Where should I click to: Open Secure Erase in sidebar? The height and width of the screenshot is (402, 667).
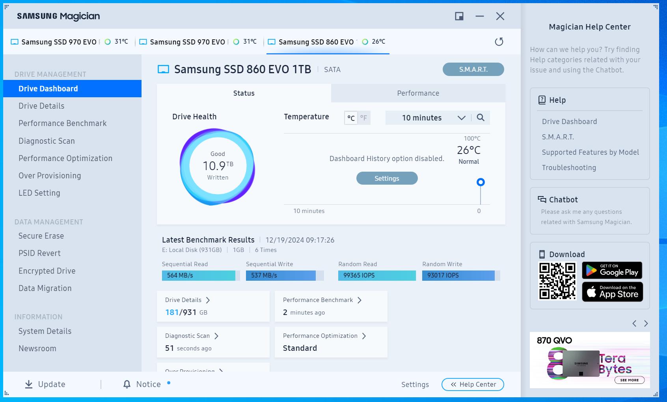pos(72,236)
